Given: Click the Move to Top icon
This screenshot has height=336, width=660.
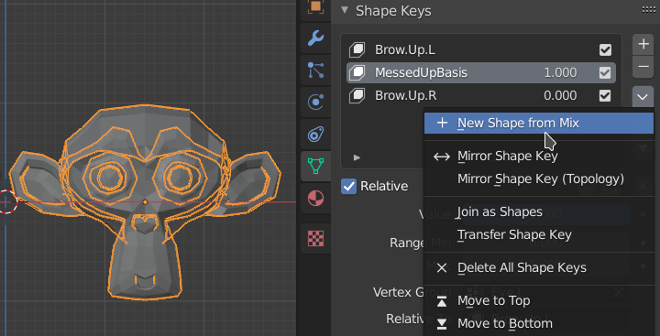Looking at the screenshot, I should tap(442, 301).
